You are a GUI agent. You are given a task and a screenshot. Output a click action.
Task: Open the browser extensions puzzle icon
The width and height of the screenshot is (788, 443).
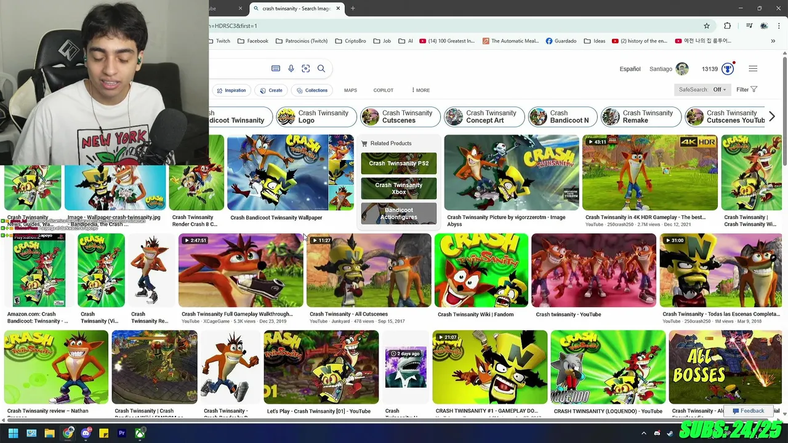click(x=728, y=26)
